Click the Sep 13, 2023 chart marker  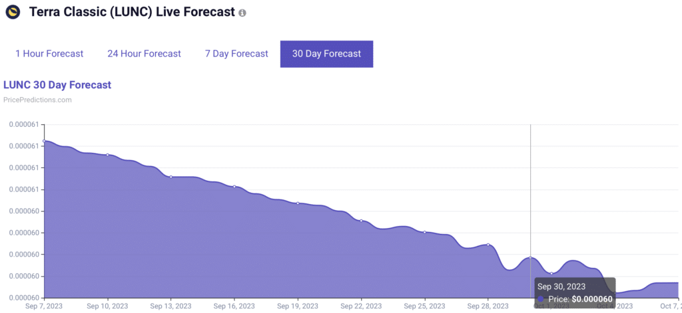point(171,177)
